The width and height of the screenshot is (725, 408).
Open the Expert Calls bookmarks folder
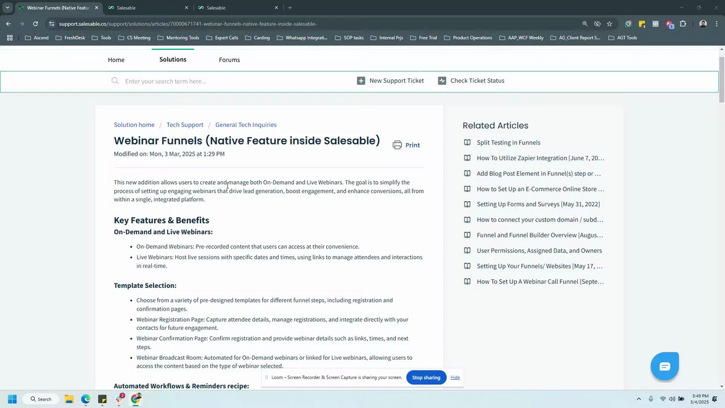222,38
